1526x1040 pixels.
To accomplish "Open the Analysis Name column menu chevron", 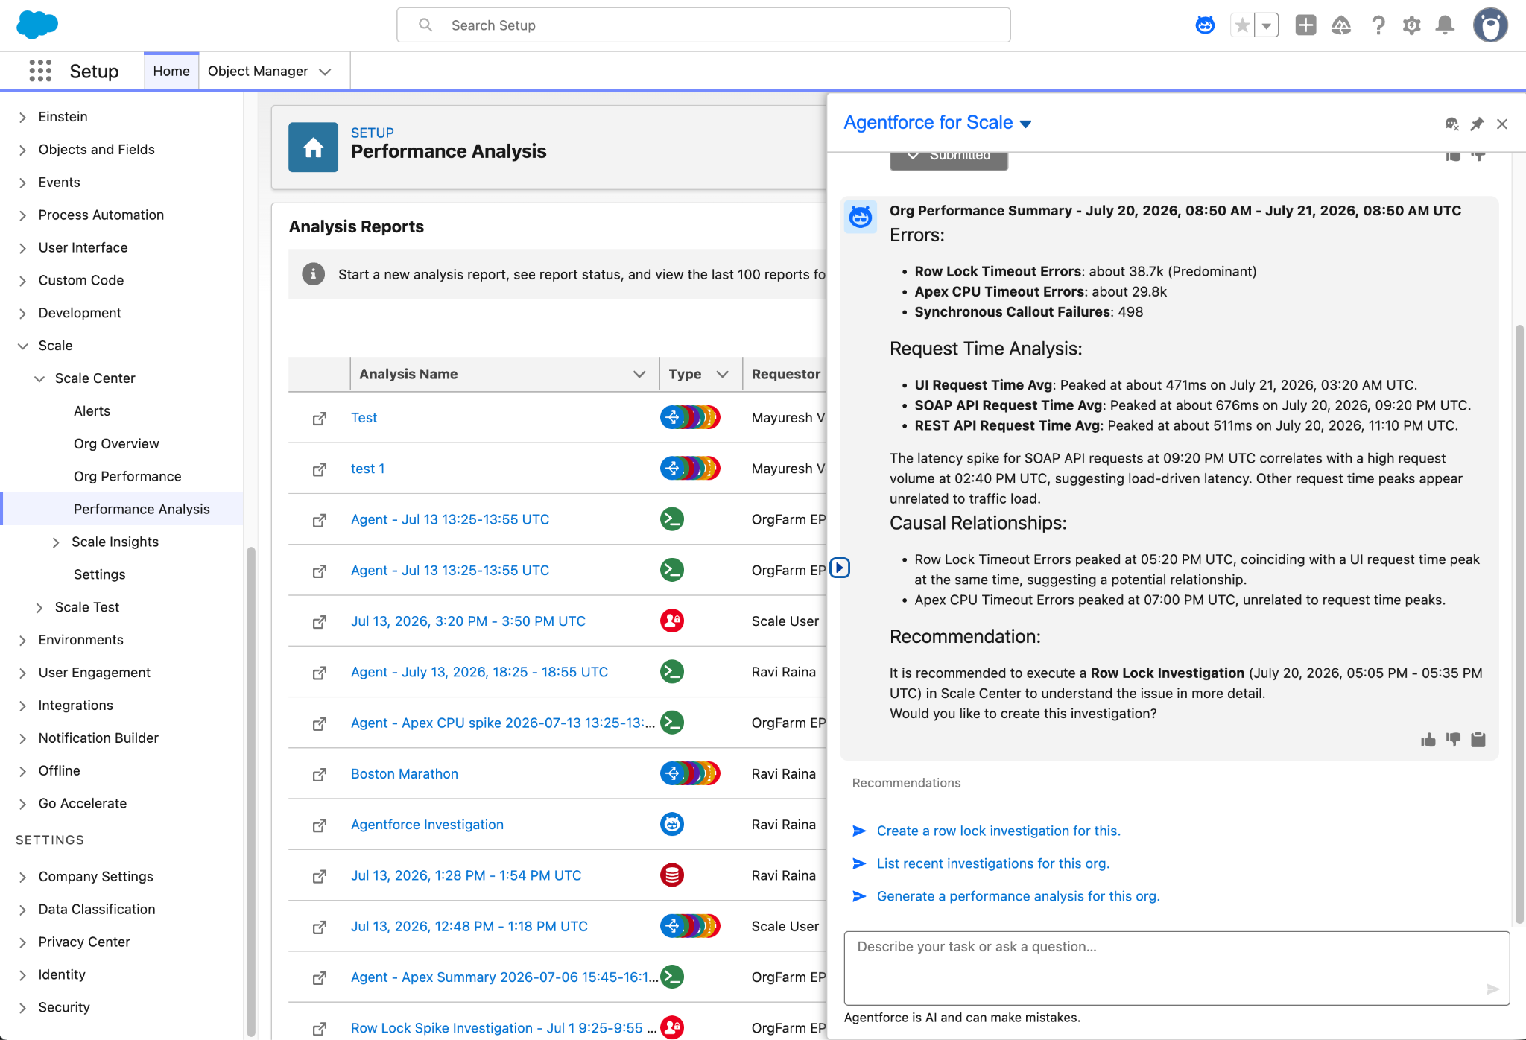I will pyautogui.click(x=639, y=374).
